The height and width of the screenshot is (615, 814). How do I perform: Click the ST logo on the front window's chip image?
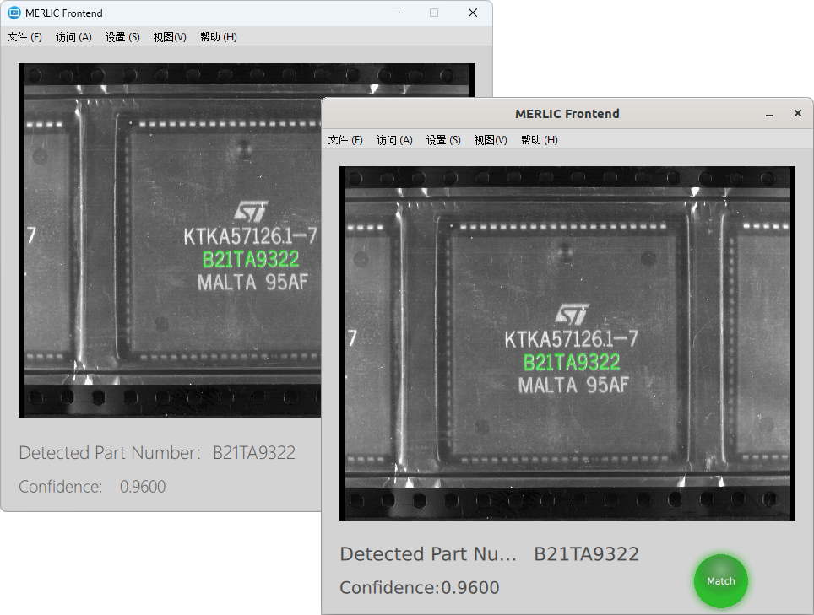[571, 316]
